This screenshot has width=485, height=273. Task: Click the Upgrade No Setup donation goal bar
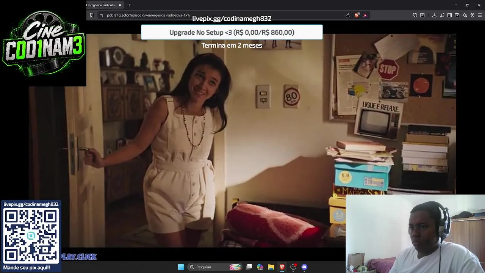coord(232,32)
